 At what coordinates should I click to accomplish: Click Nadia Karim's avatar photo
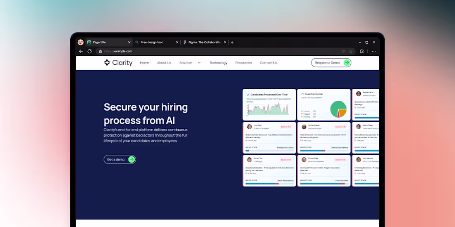tap(358, 94)
